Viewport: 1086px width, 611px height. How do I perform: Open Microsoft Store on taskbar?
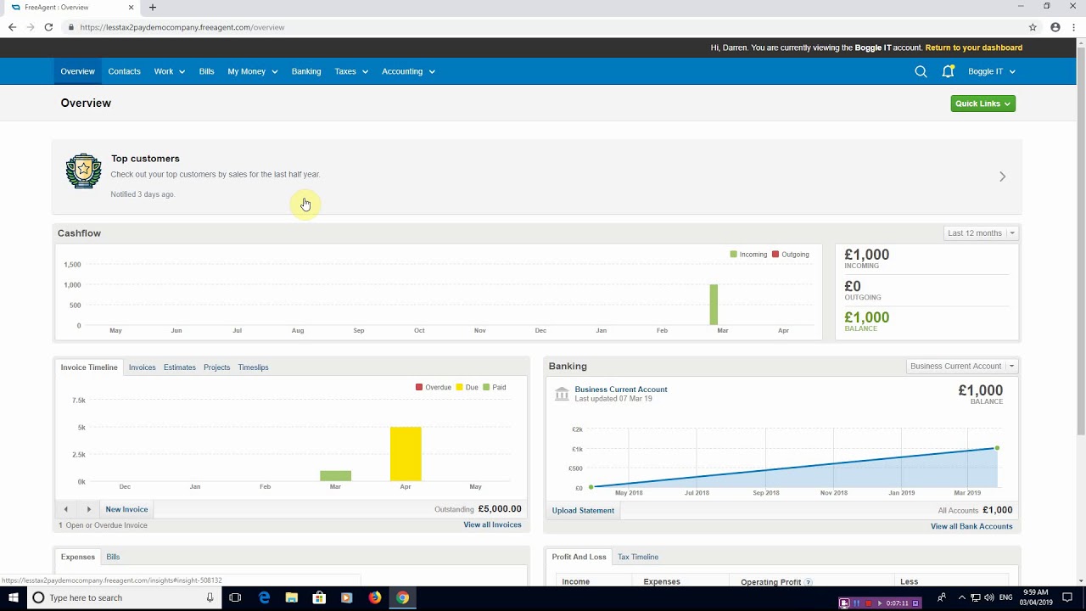tap(319, 597)
